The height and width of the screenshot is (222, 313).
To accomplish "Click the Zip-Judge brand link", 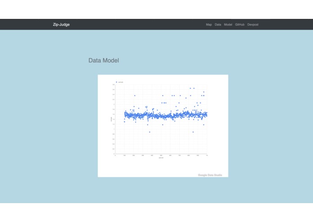I will click(61, 24).
